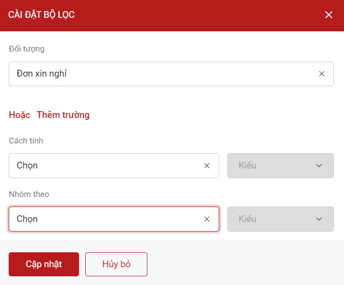
Task: Clear the Đối tượng field selection
Action: click(x=322, y=74)
